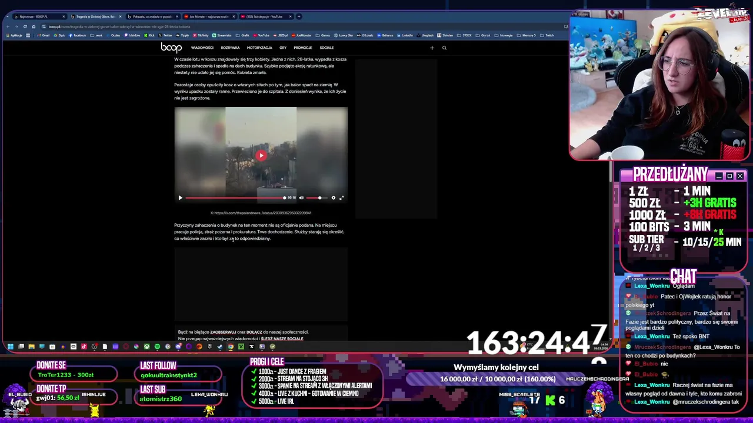
Task: Expand the Grafik bookmarks folder
Action: click(243, 35)
